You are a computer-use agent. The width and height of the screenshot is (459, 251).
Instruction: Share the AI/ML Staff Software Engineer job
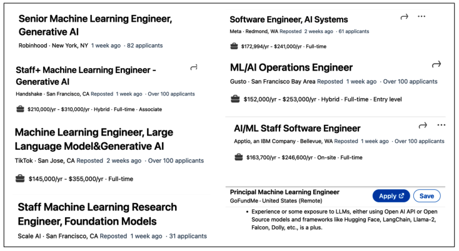coord(423,125)
